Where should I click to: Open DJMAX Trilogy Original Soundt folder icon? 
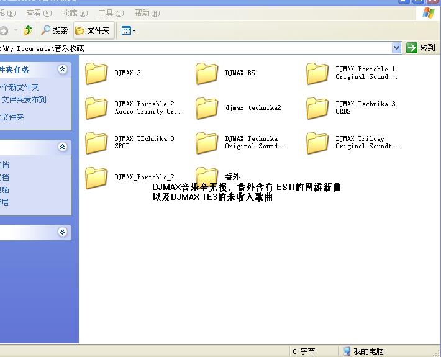(317, 143)
